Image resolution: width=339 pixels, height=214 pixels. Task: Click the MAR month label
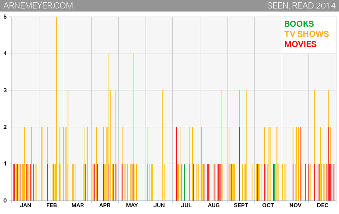tap(78, 205)
